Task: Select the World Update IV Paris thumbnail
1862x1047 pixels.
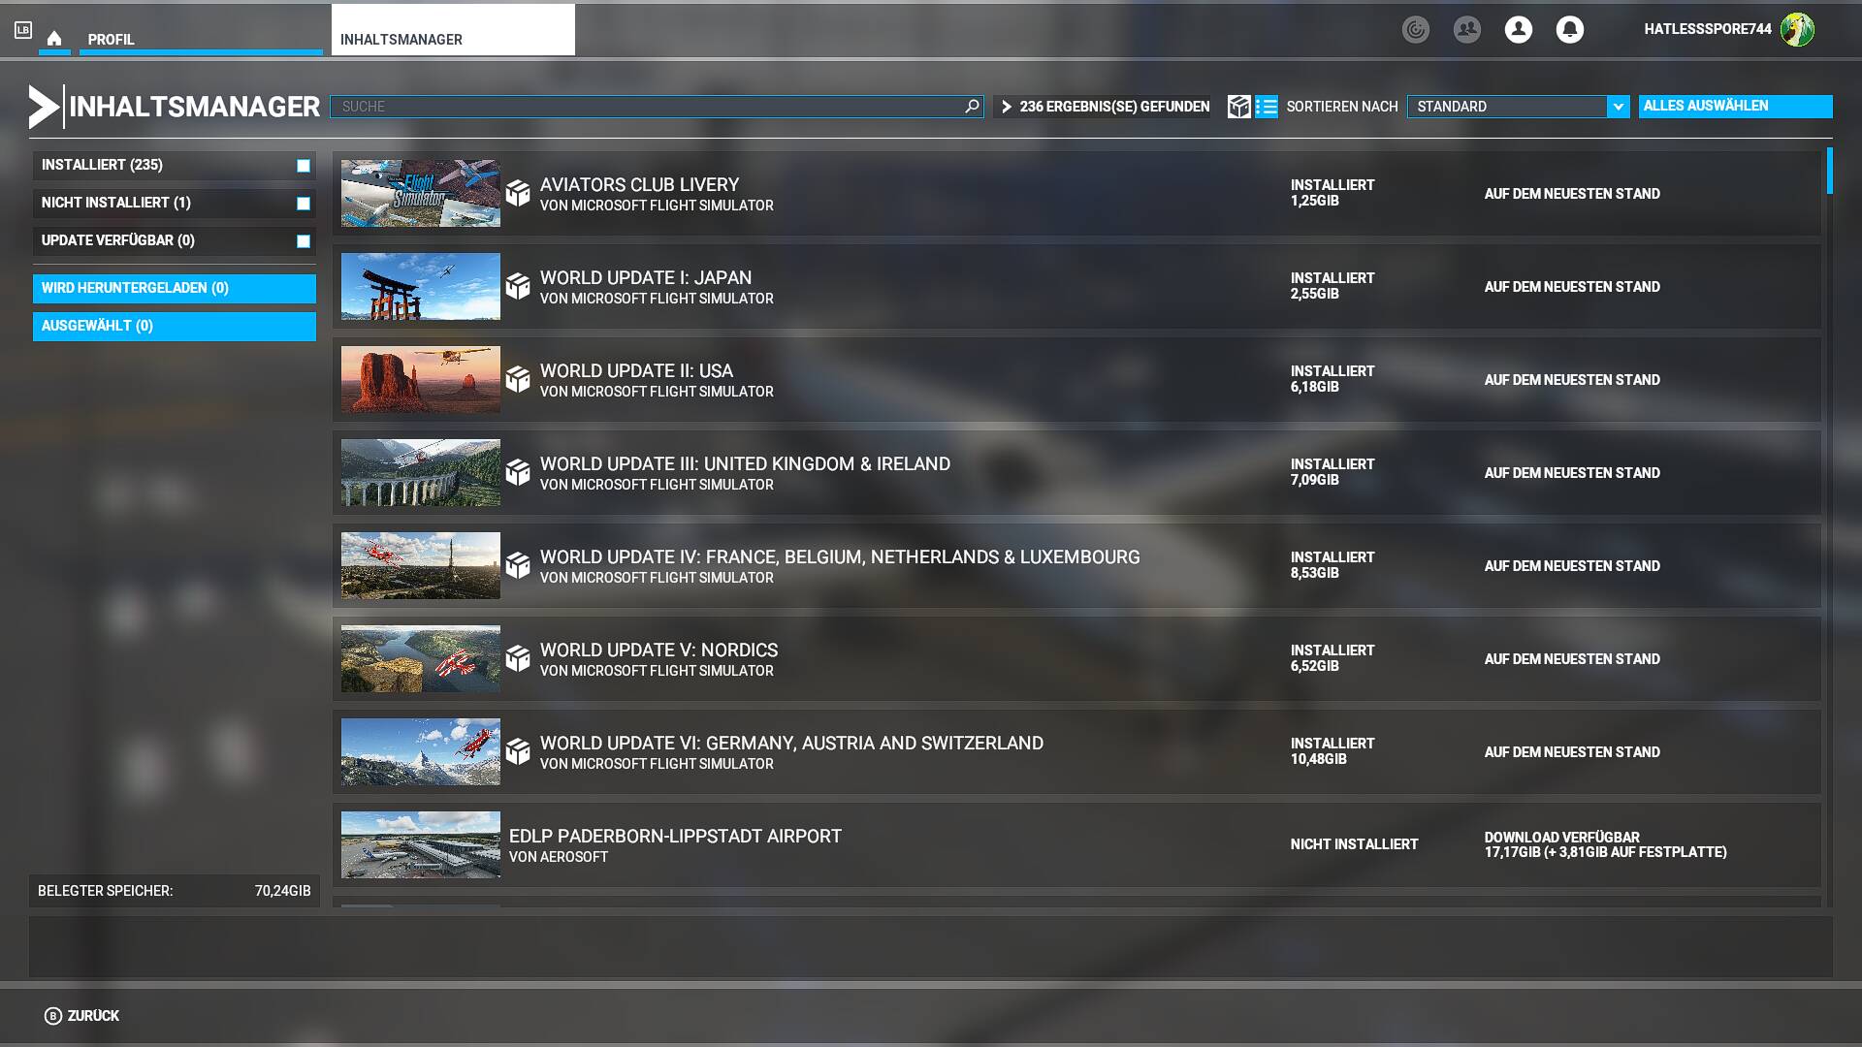Action: click(421, 565)
